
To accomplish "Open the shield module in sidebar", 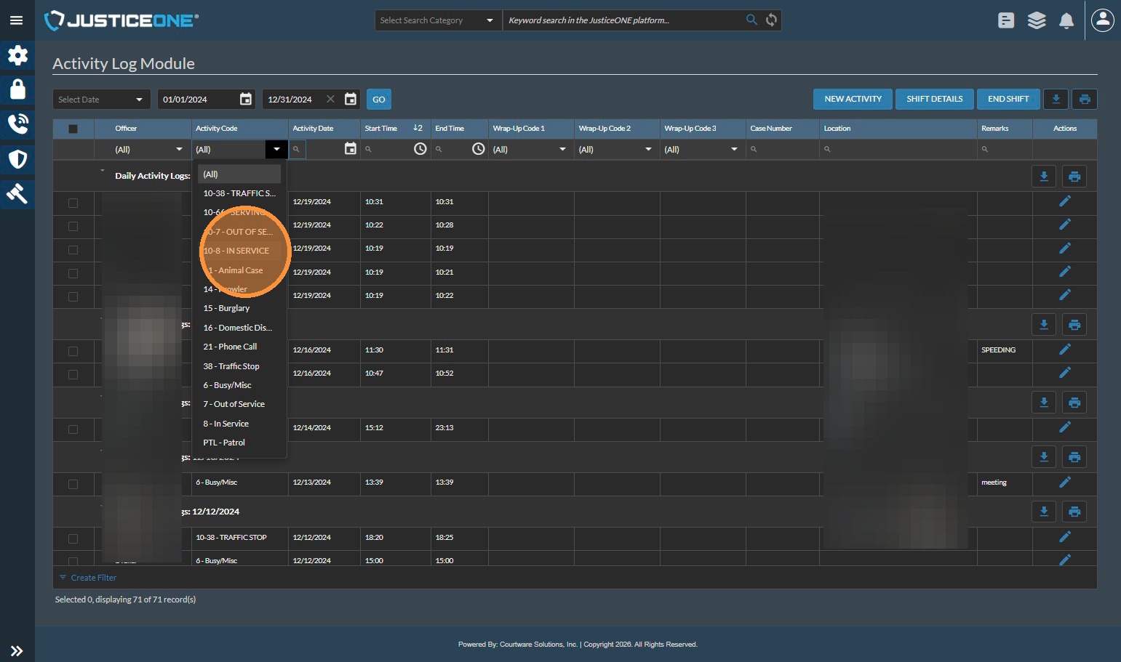I will 17,159.
